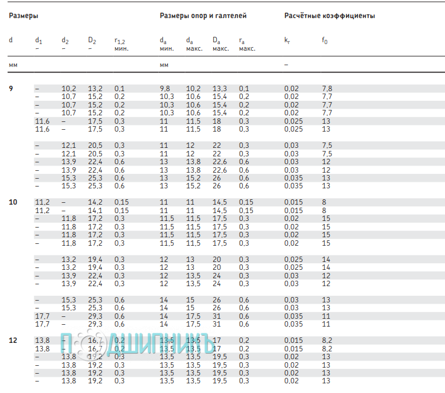Click the "da мин." column header
Viewport: 445px width, 393px height.
click(x=167, y=44)
